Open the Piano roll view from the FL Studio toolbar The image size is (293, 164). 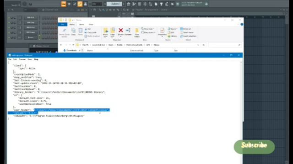tap(134, 4)
